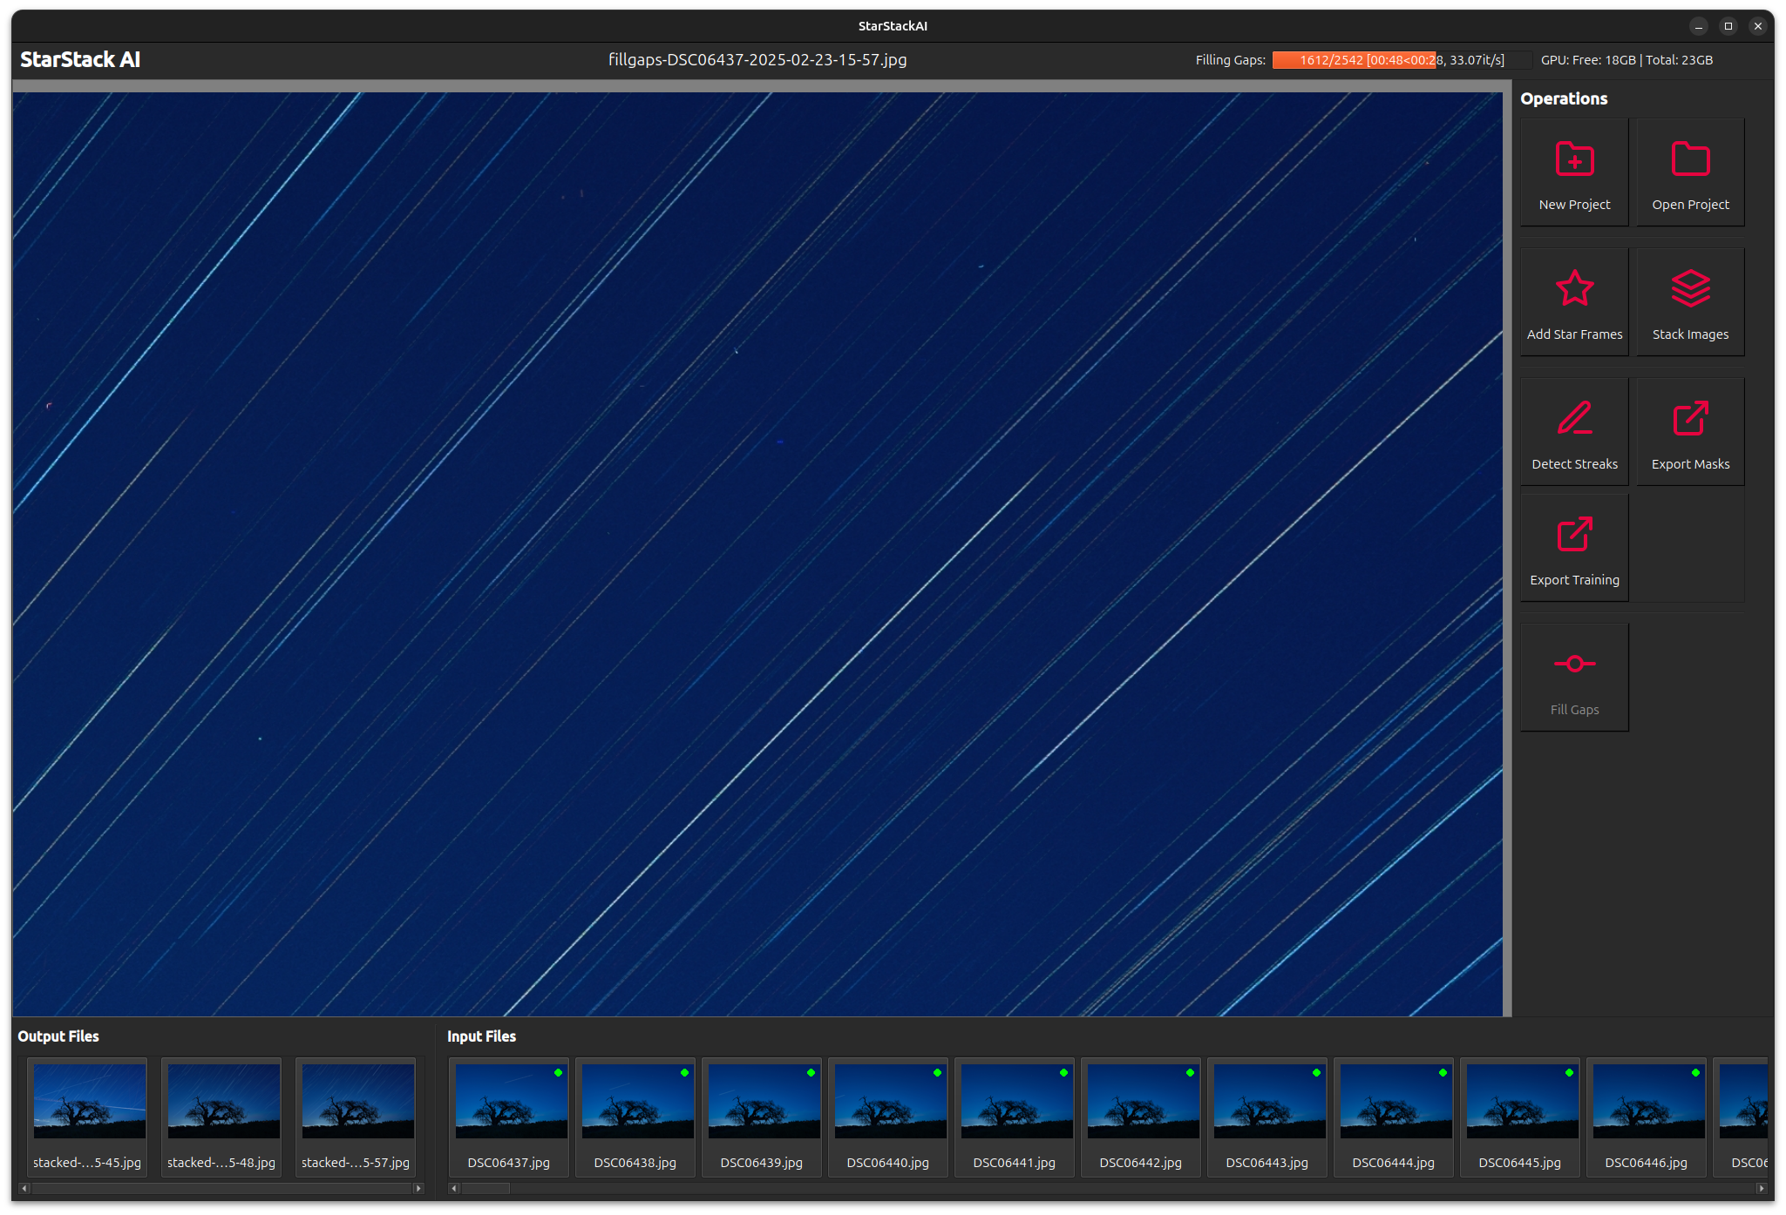Select the DSC06439.jpg input thumbnail
The image size is (1786, 1215).
[x=763, y=1102]
